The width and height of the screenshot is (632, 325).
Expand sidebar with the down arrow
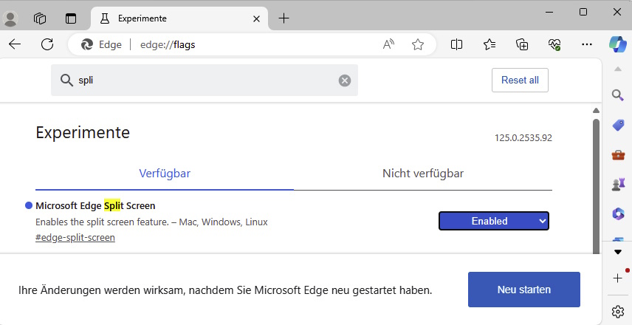coord(618,253)
